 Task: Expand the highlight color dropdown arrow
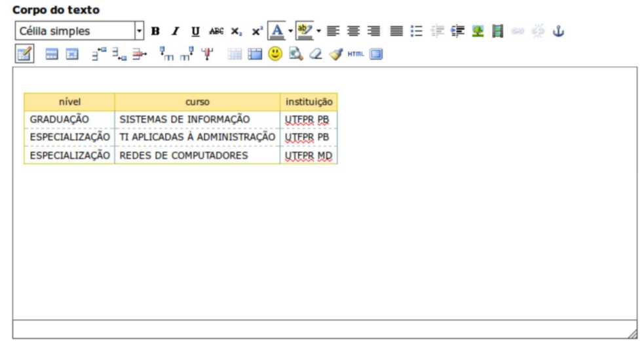318,31
